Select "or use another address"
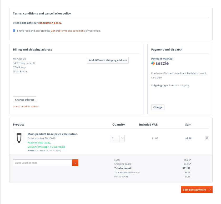This screenshot has height=204, width=221. coord(26,107)
